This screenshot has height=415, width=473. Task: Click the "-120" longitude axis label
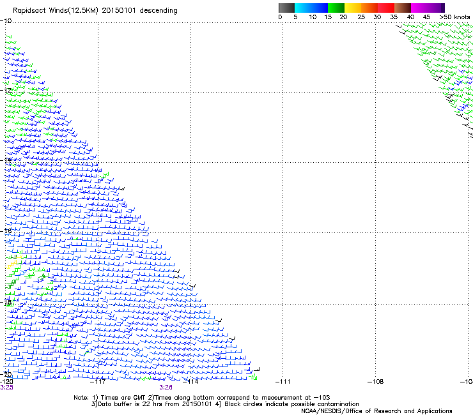6,382
